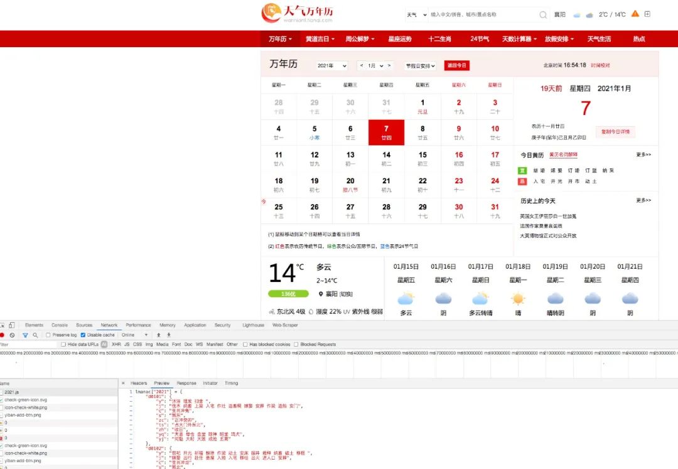This screenshot has width=678, height=469.
Task: Click the Tianqi Wannianli site logo
Action: point(297,13)
